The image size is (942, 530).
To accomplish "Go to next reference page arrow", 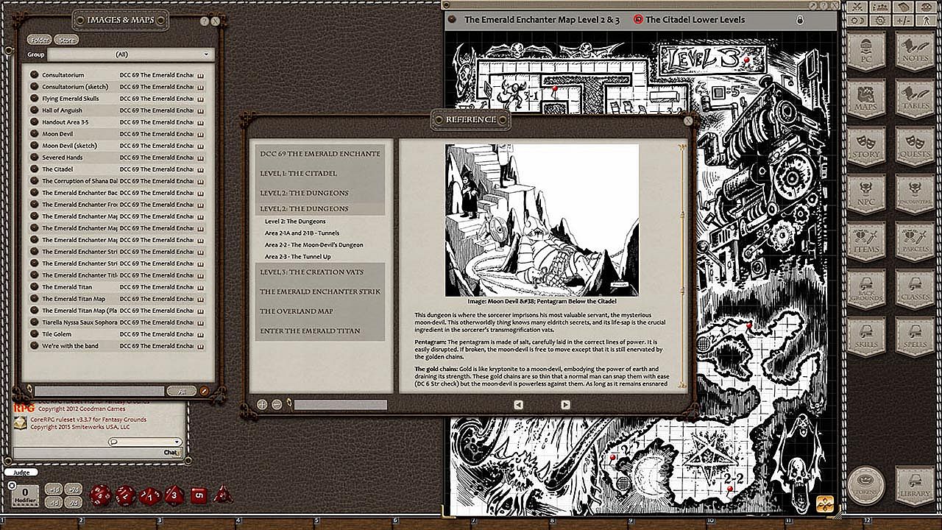I will pyautogui.click(x=565, y=404).
